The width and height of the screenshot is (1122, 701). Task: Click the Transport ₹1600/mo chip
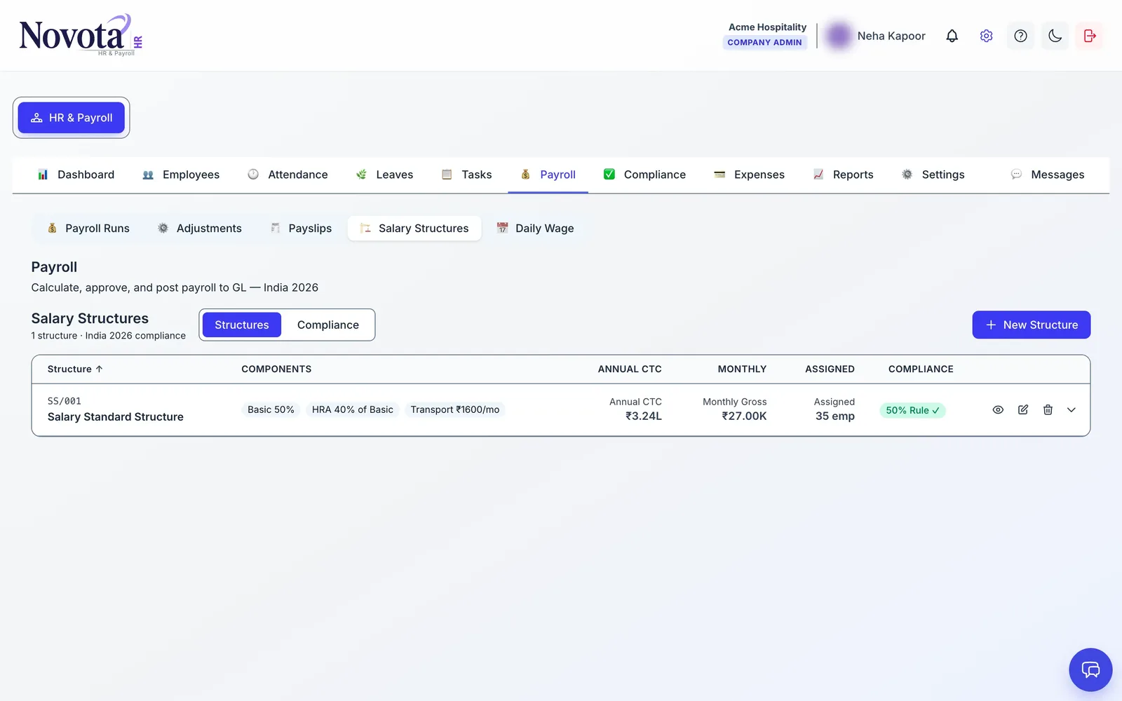pos(455,409)
